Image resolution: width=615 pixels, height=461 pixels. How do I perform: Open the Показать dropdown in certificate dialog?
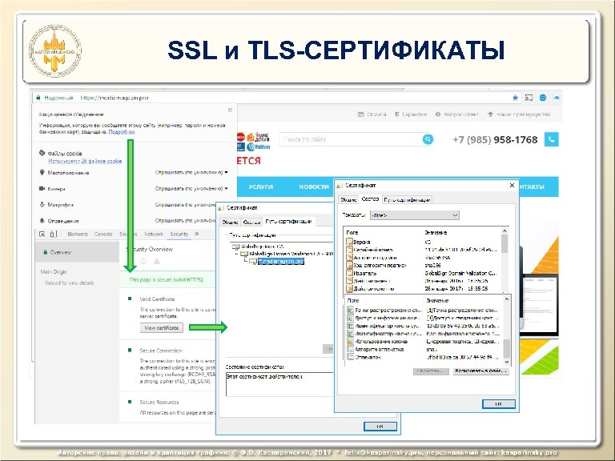point(415,214)
